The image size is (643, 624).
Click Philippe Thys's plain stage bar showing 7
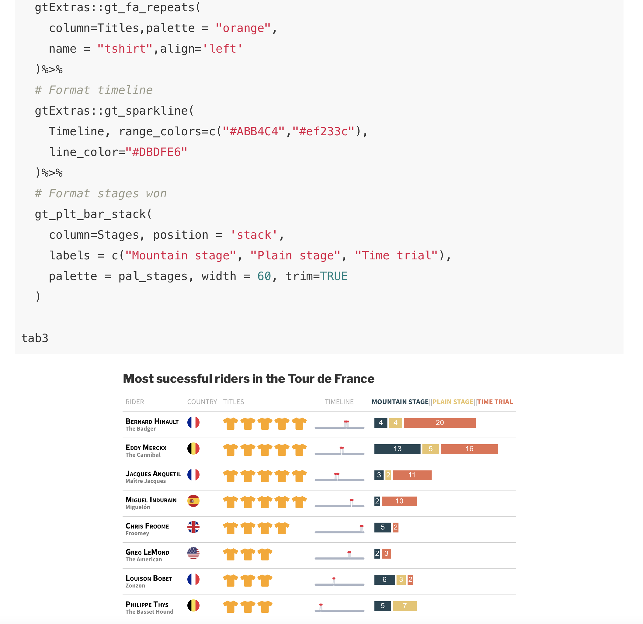[405, 606]
